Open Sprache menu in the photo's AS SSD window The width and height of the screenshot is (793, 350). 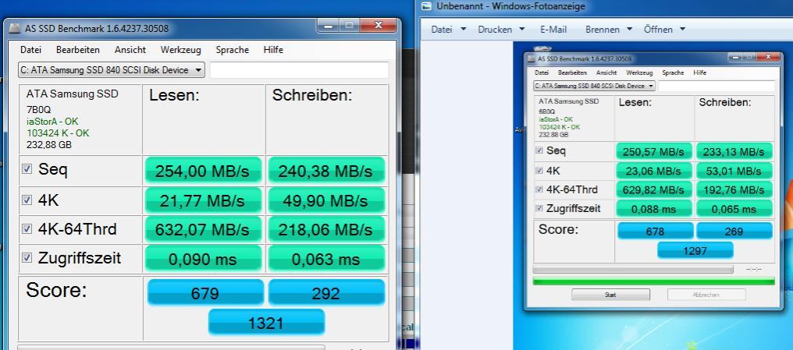coord(673,72)
